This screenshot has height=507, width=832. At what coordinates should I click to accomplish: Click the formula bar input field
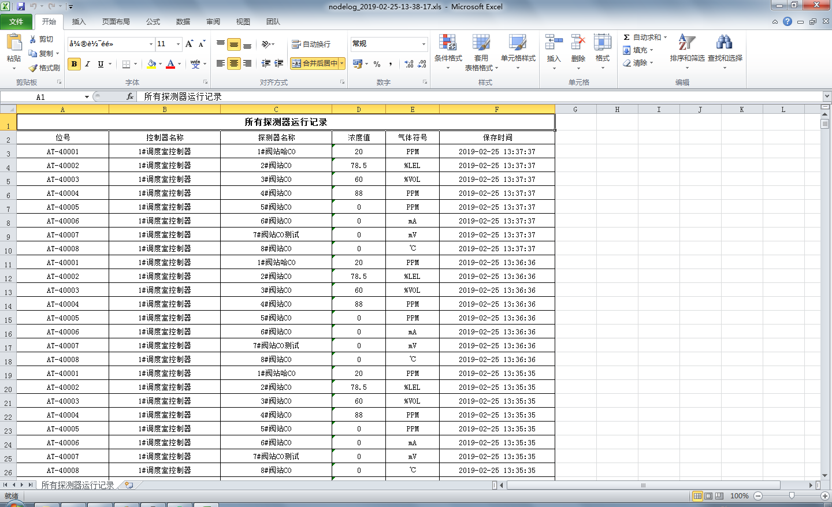pyautogui.click(x=480, y=96)
